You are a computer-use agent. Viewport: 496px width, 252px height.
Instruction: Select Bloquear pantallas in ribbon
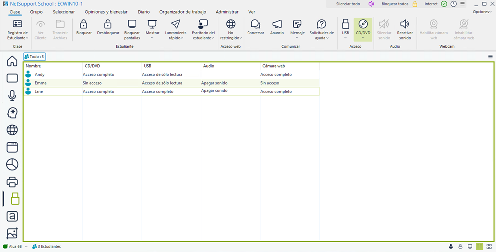tap(132, 30)
